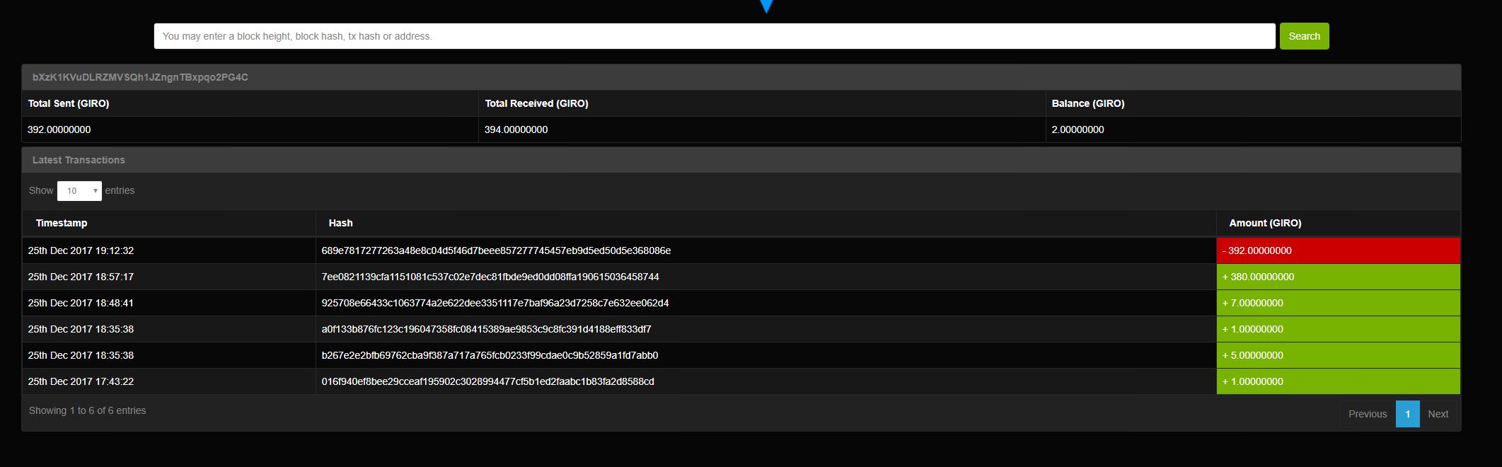Open the Show entries count dropdown
The image size is (1502, 467).
(79, 191)
